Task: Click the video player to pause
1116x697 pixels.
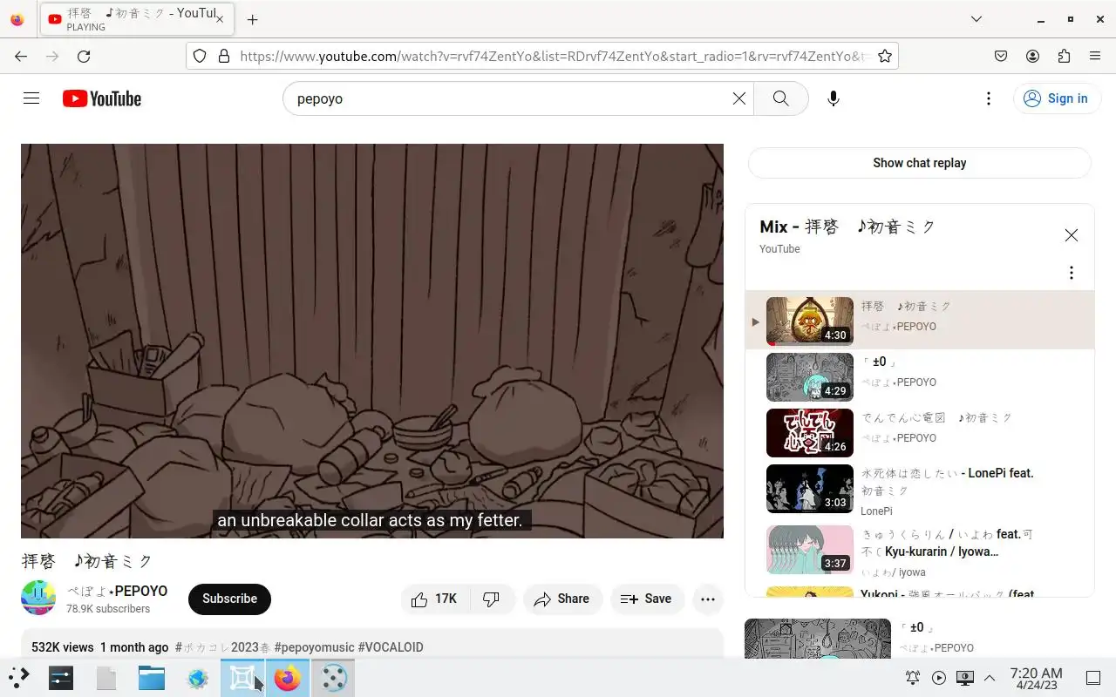Action: [x=372, y=341]
